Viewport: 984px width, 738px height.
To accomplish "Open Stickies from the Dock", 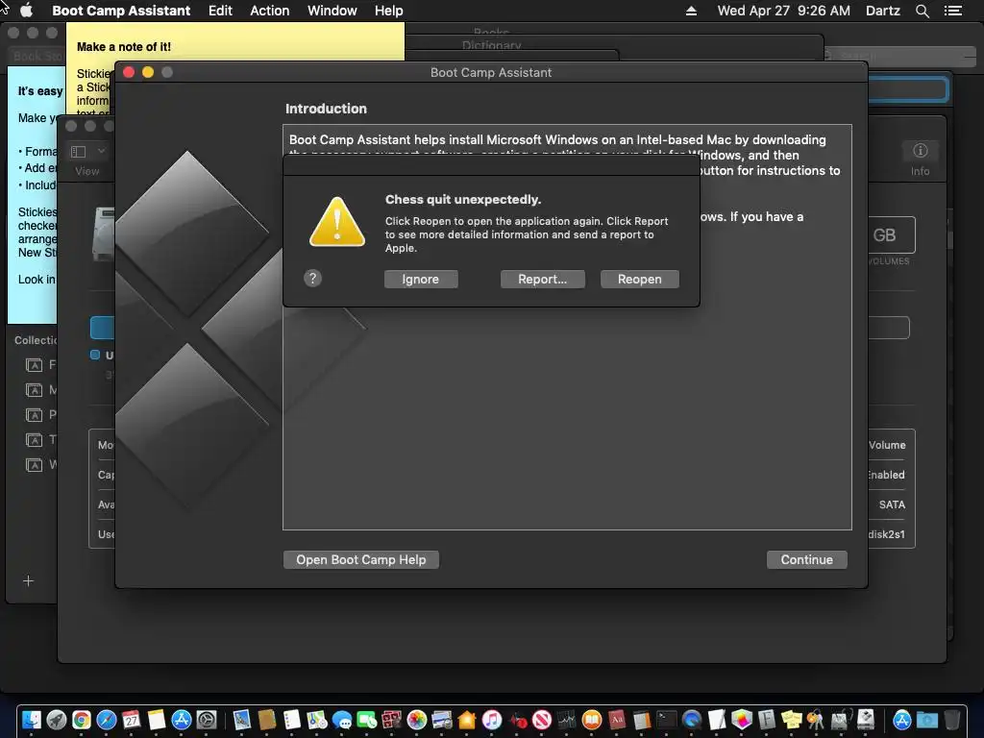I will coord(792,719).
